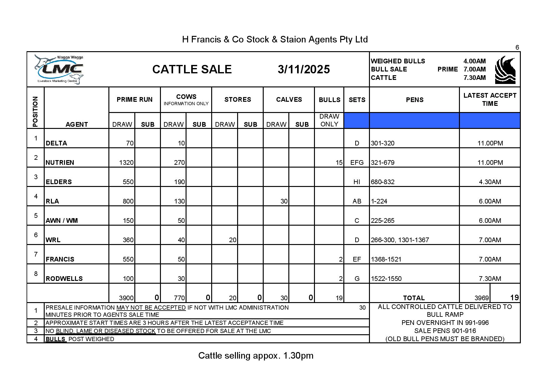Viewport: 548px width, 387px height.
Task: Select the sale date 3/11/2025
Action: (303, 69)
